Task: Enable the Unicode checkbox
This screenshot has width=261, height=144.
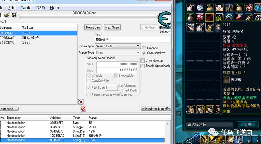Action: tap(144, 48)
